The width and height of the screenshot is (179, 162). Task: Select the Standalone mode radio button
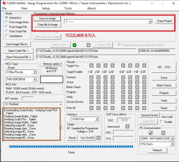pos(7,36)
